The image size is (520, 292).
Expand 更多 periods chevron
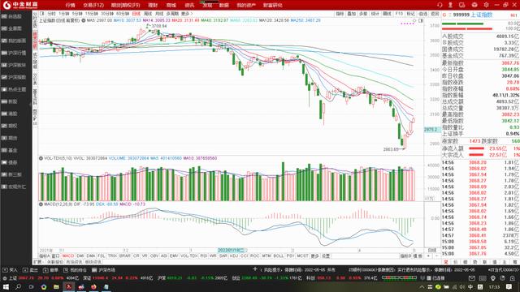(x=187, y=14)
